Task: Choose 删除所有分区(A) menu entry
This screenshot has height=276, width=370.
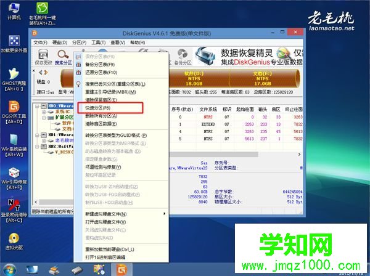Action: 121,116
